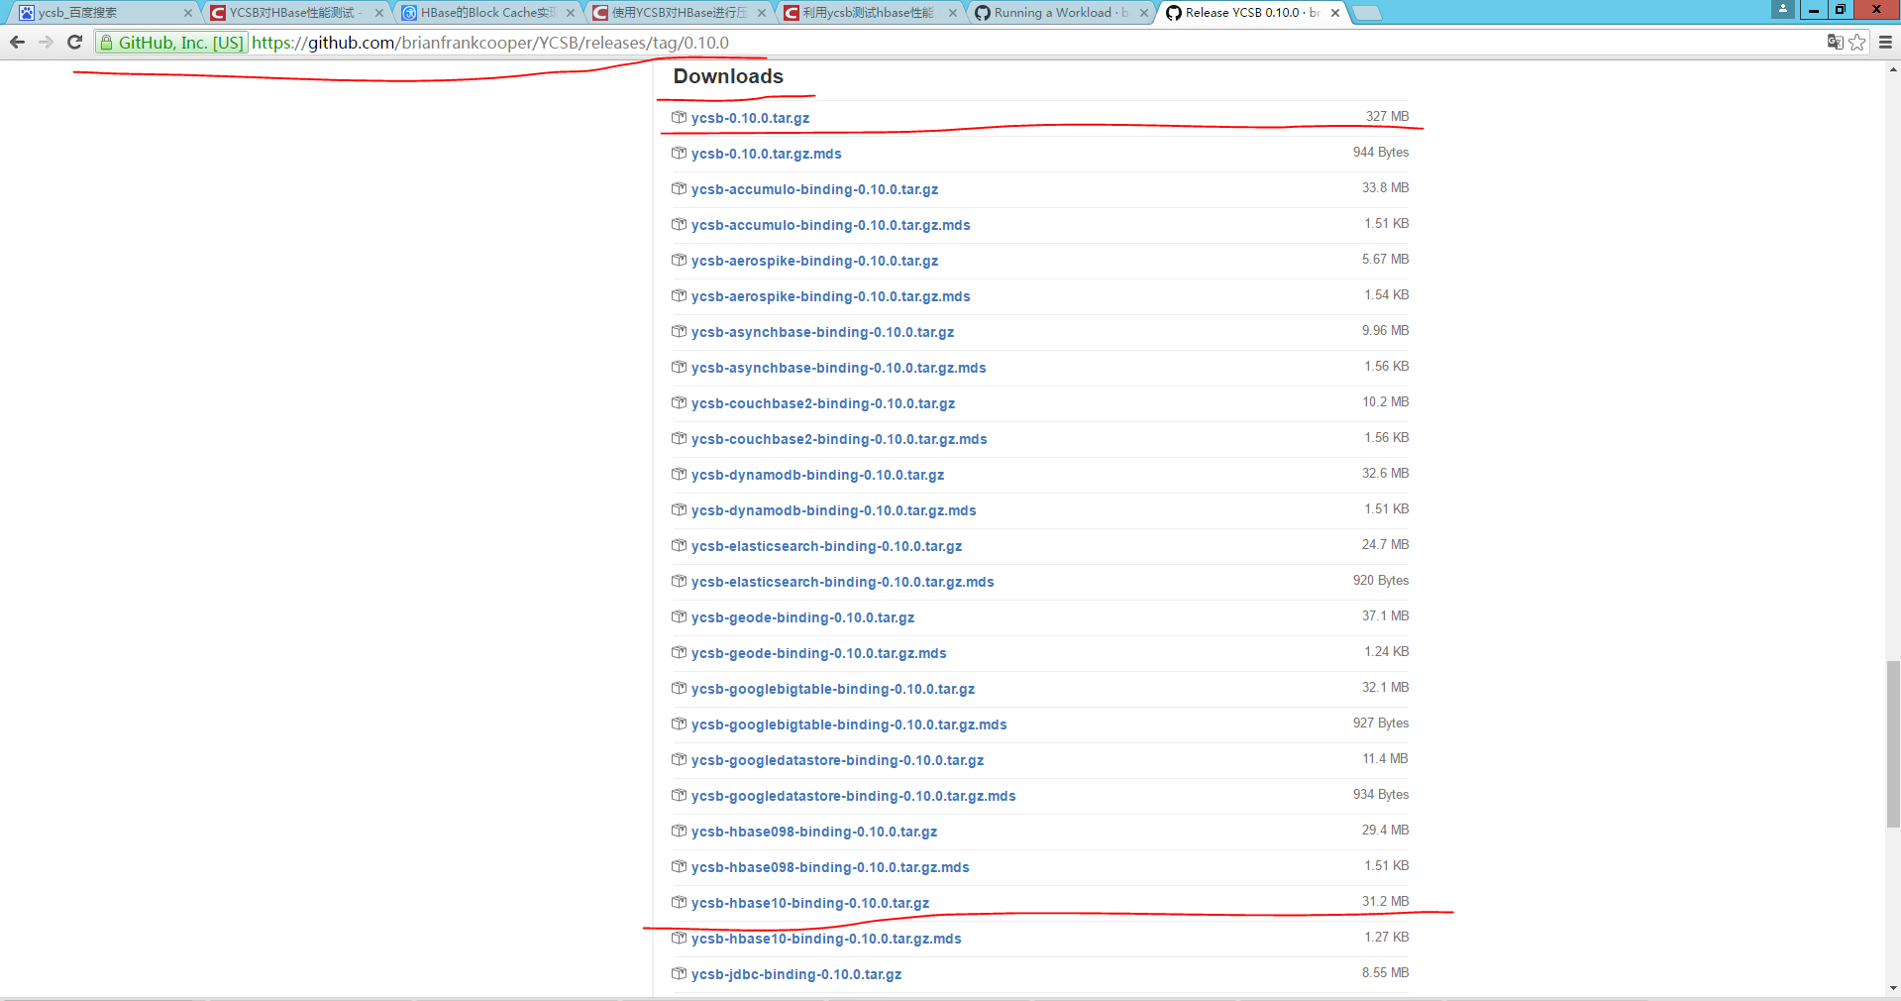This screenshot has width=1901, height=1001.
Task: Close the Release YCSB 0.10.0 tab
Action: point(1335,13)
